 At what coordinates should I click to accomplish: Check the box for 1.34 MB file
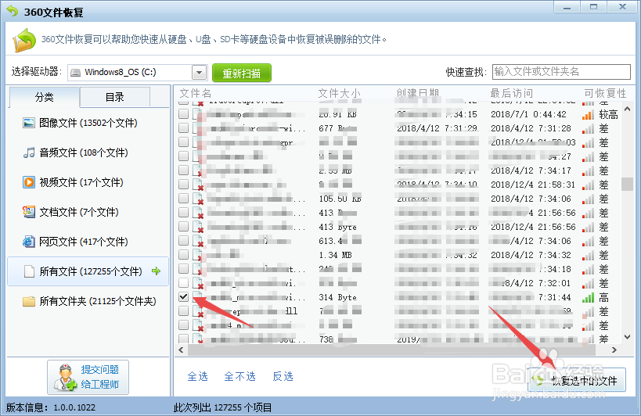coord(184,255)
